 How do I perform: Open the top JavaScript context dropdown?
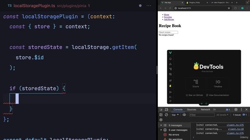pos(175,115)
